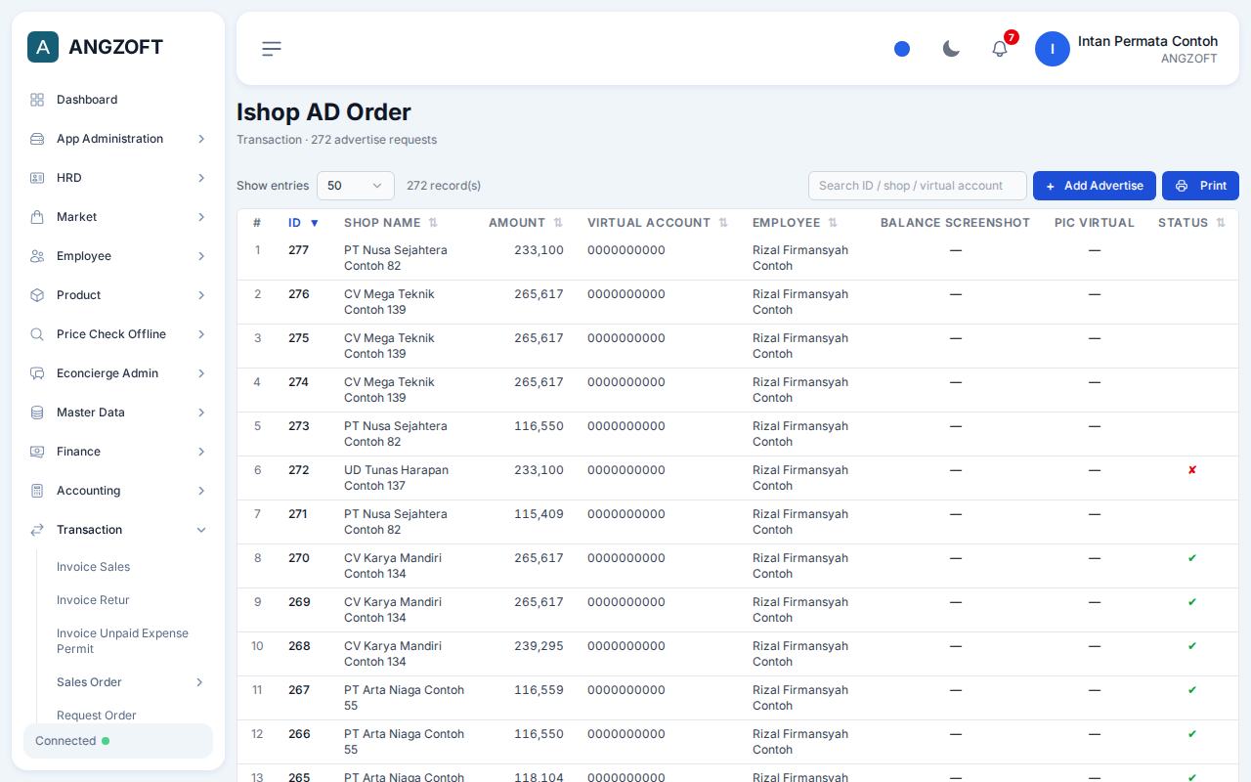Click the App Administration sidebar icon
Image resolution: width=1251 pixels, height=782 pixels.
37,139
